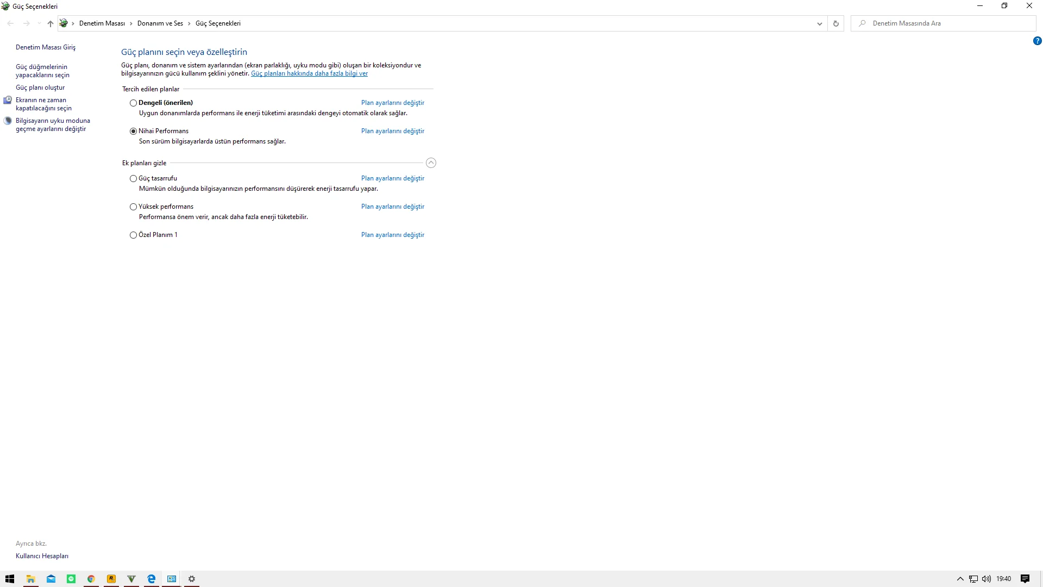Select the Güç tasarrufu radio button
This screenshot has height=587, width=1043.
[x=133, y=178]
